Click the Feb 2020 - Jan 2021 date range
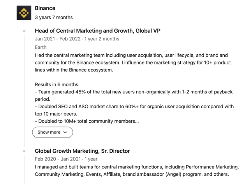 coord(66,159)
